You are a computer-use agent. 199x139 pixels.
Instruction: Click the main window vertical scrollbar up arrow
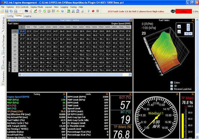click(197, 20)
